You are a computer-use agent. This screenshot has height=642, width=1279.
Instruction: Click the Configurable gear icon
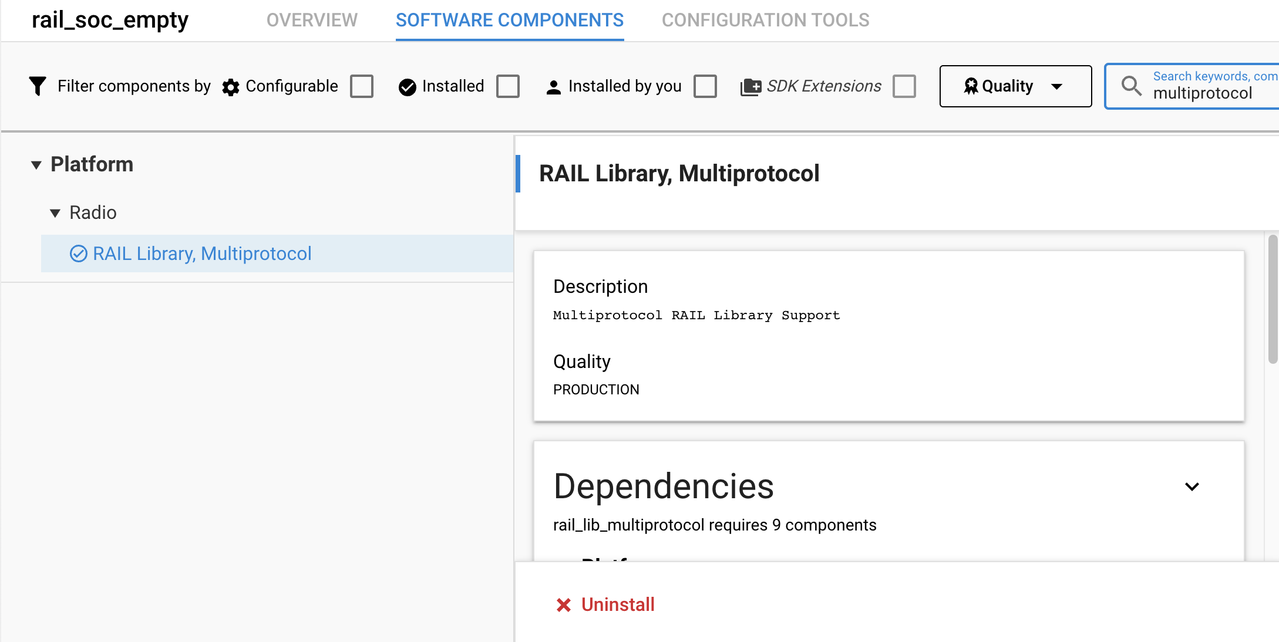click(231, 86)
